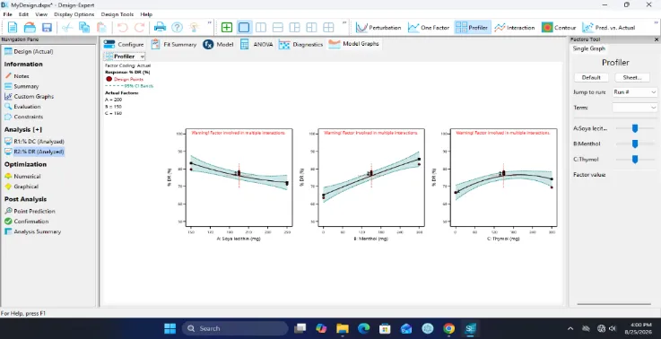Click the Cut scissors icon

click(x=67, y=28)
